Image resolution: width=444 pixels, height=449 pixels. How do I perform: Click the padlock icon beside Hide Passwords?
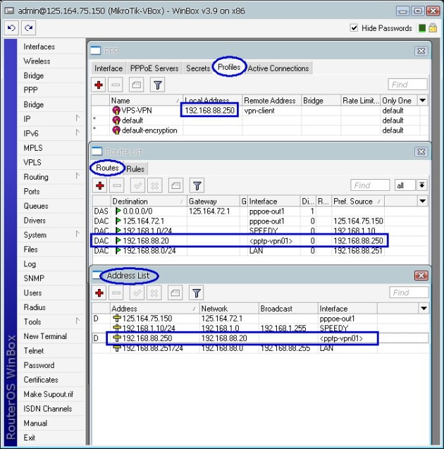click(x=433, y=27)
